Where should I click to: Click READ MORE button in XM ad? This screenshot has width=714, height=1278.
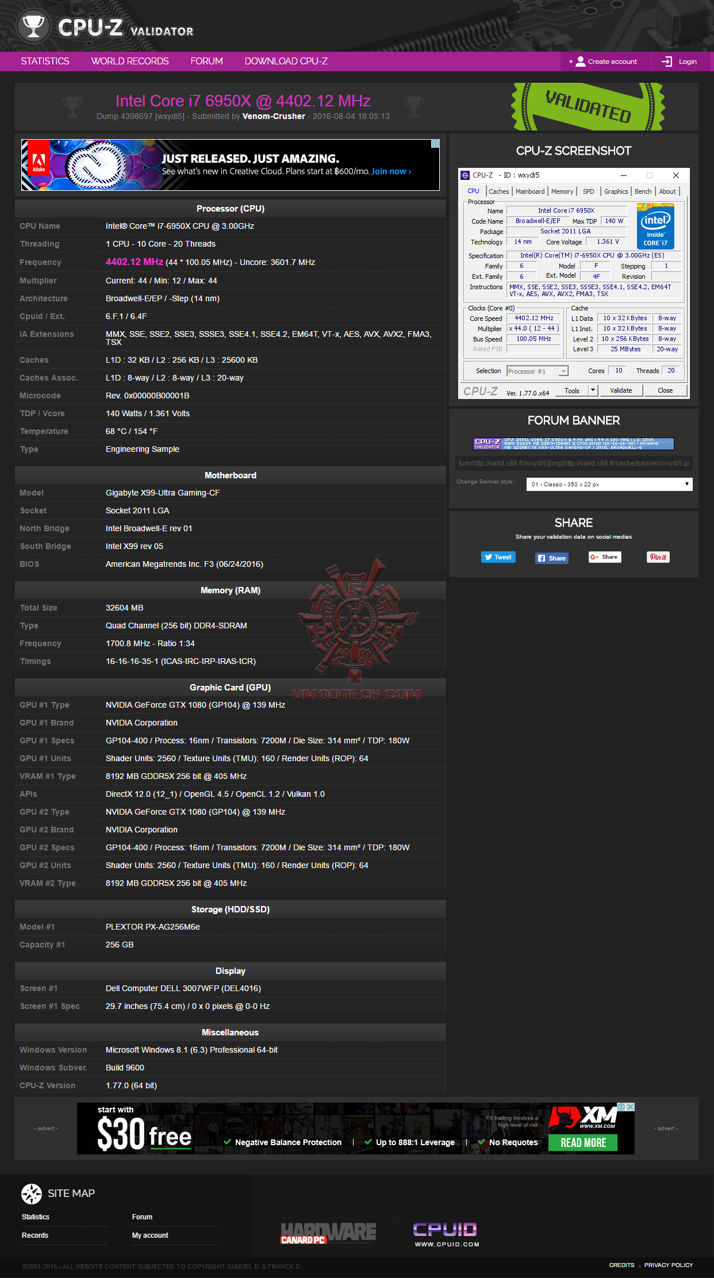(583, 1143)
